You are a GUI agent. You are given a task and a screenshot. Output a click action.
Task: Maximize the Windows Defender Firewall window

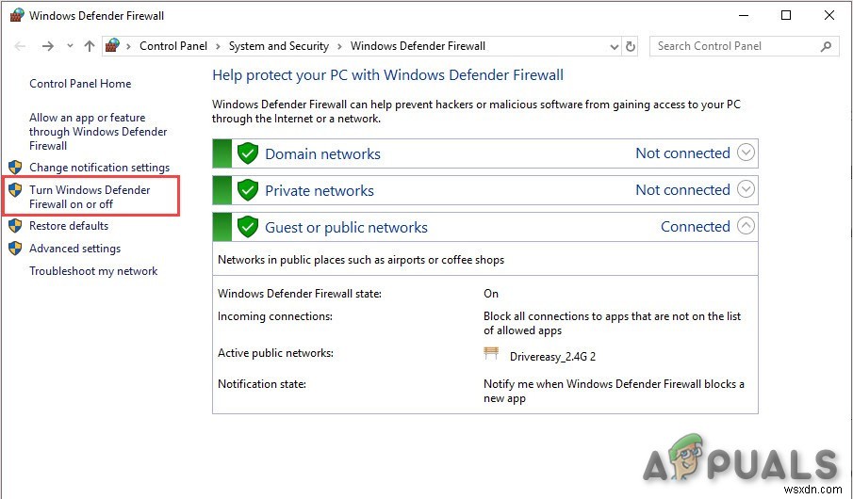(x=785, y=15)
